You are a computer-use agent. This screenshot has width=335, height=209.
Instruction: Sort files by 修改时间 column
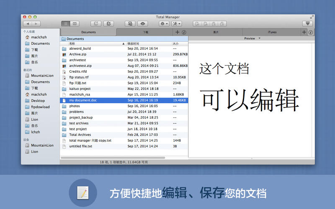pos(149,43)
